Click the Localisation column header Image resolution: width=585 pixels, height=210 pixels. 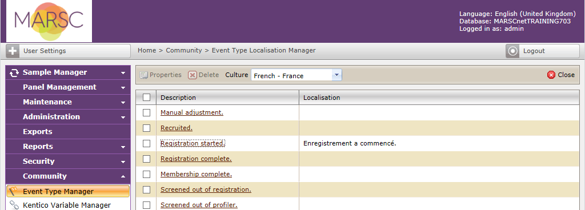[x=321, y=98]
